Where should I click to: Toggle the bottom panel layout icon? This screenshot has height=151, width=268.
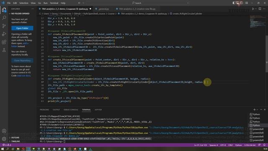point(237,3)
